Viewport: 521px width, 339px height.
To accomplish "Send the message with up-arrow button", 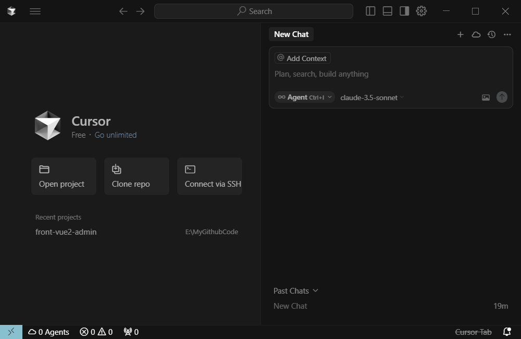I will [x=502, y=97].
